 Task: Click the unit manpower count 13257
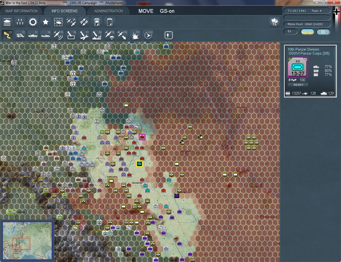(x=296, y=93)
